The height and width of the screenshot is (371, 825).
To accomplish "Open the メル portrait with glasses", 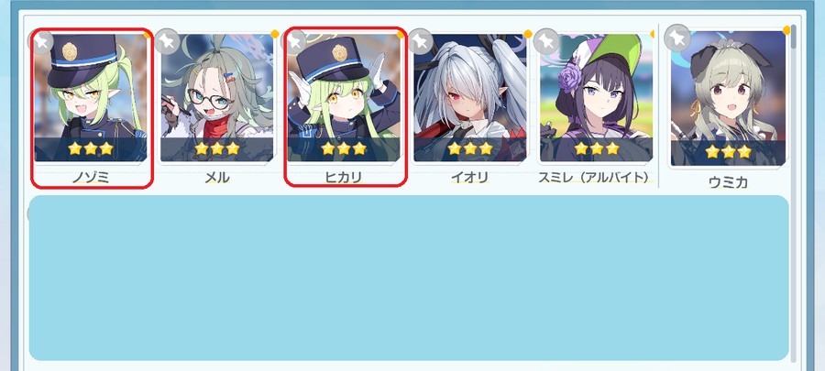I will (x=216, y=98).
